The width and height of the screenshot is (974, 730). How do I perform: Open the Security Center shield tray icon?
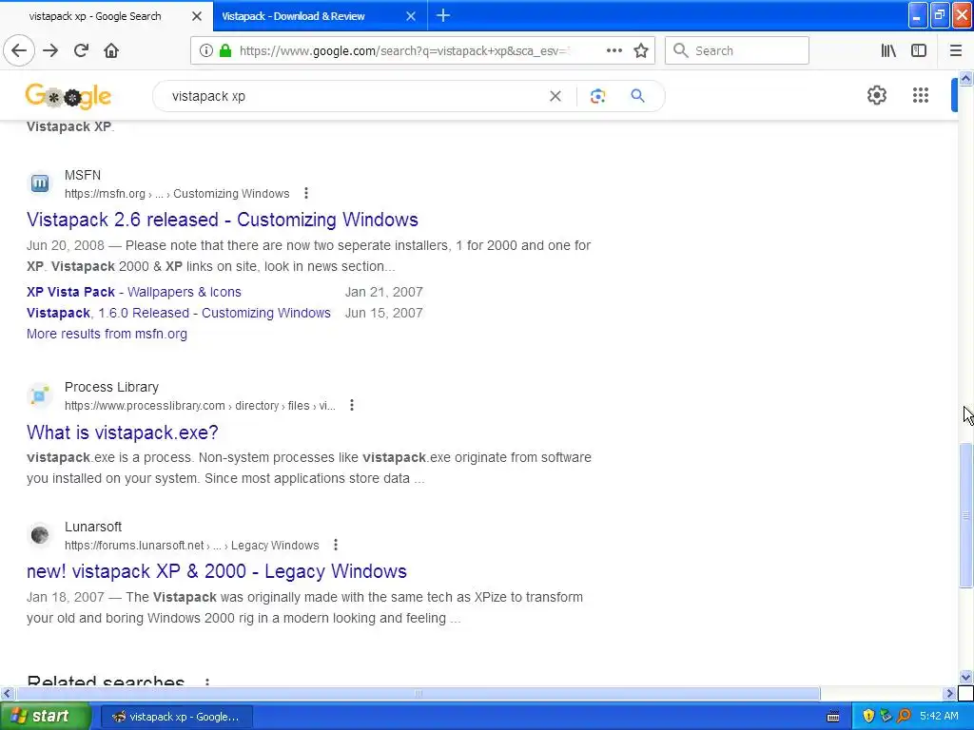coord(868,716)
